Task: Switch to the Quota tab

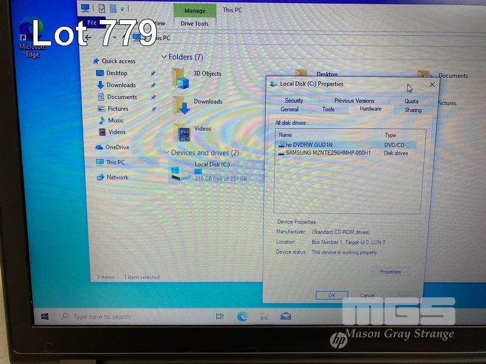Action: coord(411,101)
